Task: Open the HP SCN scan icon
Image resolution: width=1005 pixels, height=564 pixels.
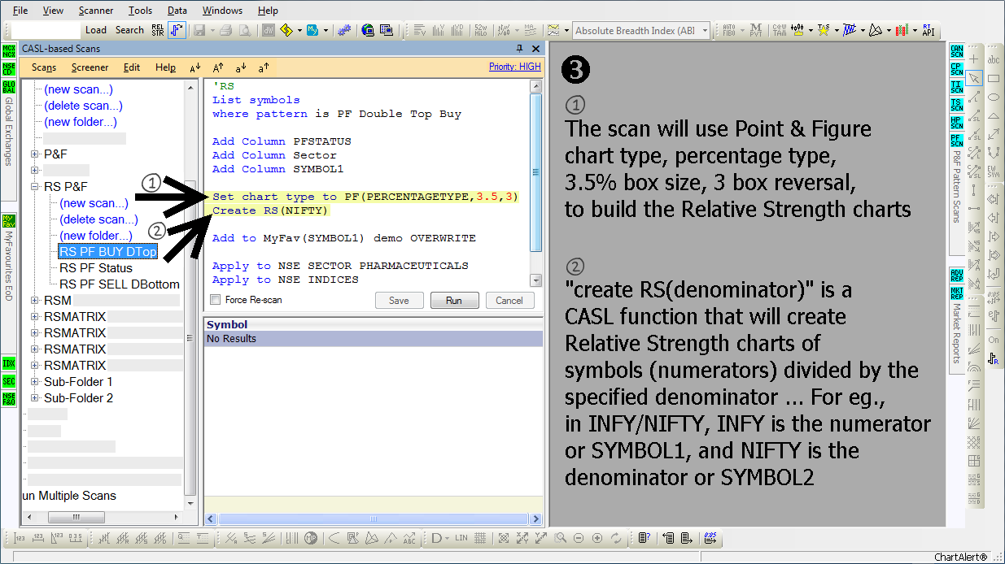Action: pos(957,123)
